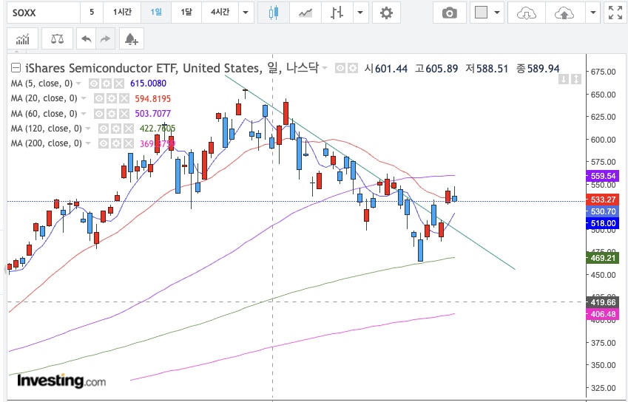
Task: Click the 406.48 pink price label
Action: pos(602,314)
